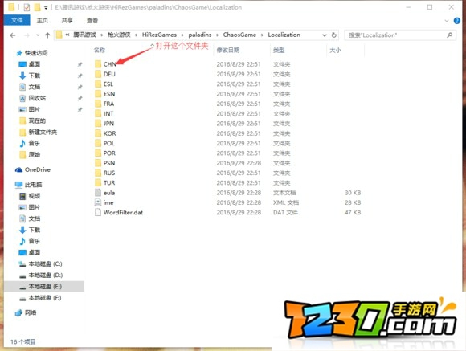
Task: Click the XML 文档 type cell
Action: (x=286, y=202)
